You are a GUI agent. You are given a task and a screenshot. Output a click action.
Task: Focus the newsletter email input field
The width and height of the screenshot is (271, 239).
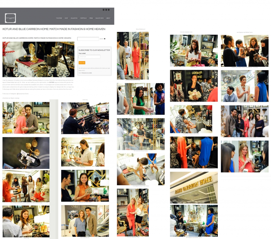[x=89, y=57]
